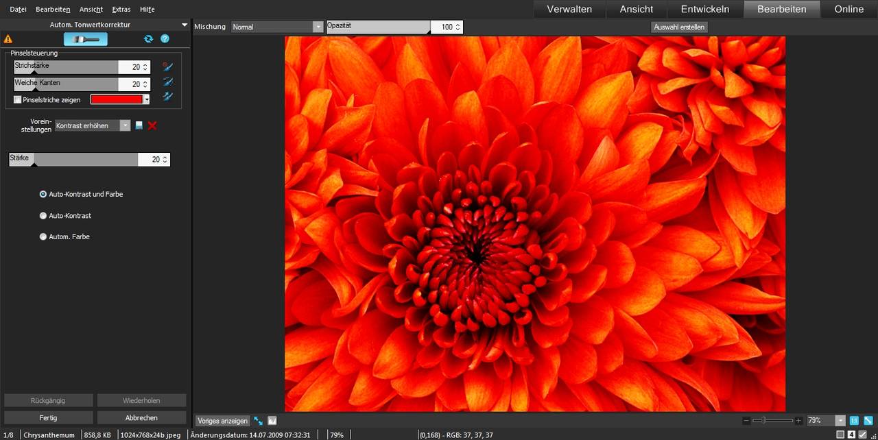Click the Fertig button
Viewport: 878px width, 440px height.
click(x=48, y=417)
